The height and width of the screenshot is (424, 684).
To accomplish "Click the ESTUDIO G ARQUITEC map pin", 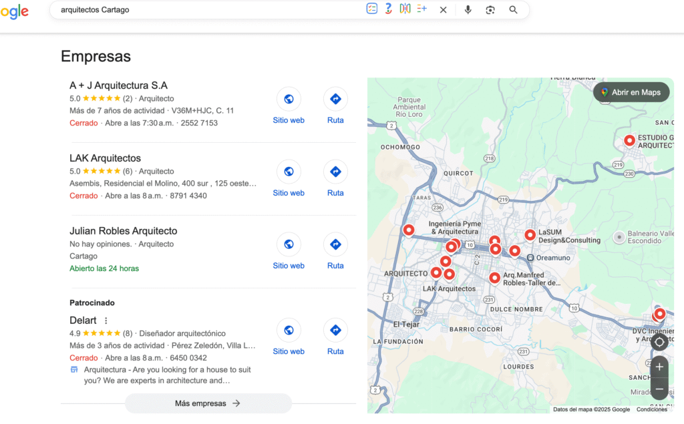I will pyautogui.click(x=629, y=140).
